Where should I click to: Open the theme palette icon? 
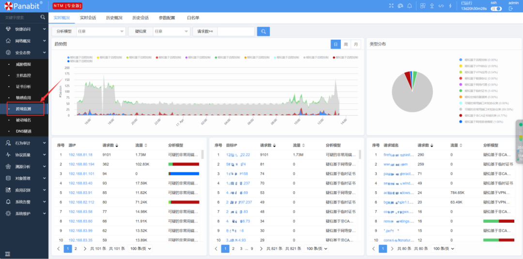pos(400,6)
